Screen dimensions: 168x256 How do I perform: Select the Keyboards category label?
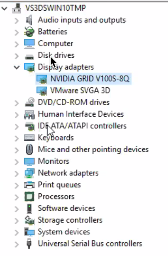tap(56, 138)
